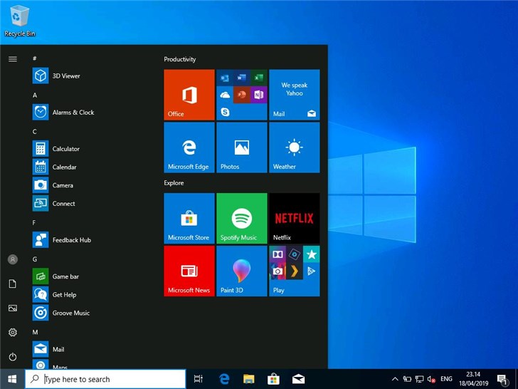This screenshot has width=518, height=389.
Task: Launch Microsoft Edge from Productivity tiles
Action: click(x=189, y=147)
